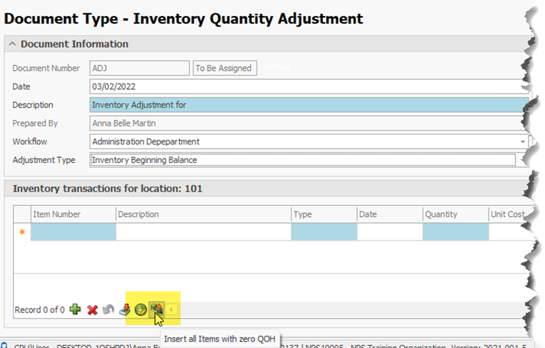This screenshot has width=545, height=348.
Task: Click the import icon with red down arrow
Action: click(126, 310)
